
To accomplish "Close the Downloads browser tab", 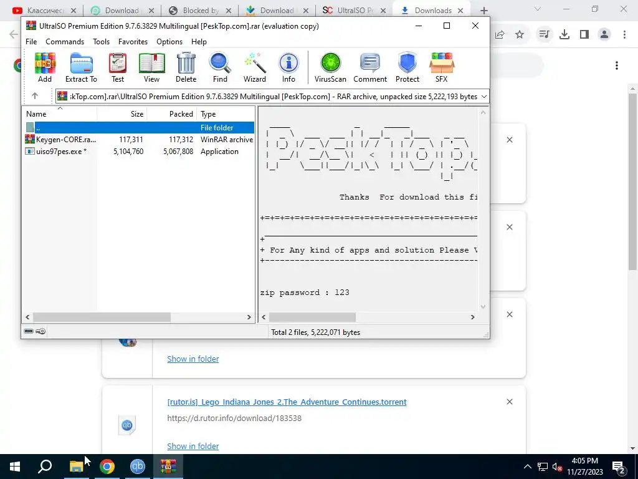I will [460, 11].
